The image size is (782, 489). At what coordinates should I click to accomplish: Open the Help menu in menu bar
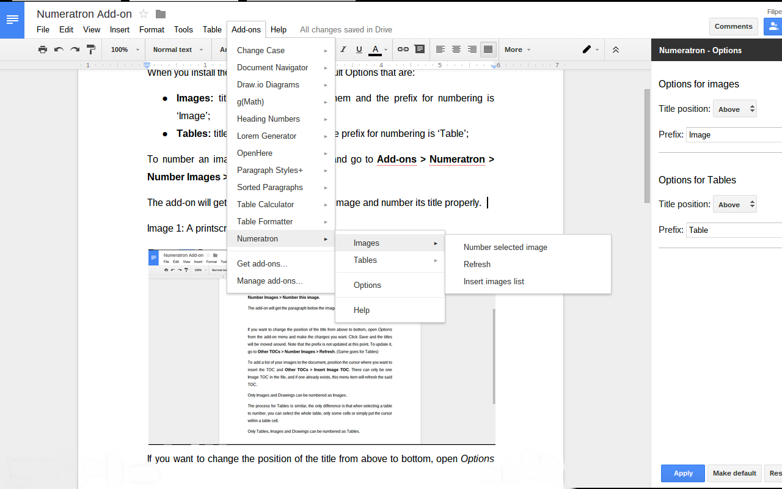point(279,29)
